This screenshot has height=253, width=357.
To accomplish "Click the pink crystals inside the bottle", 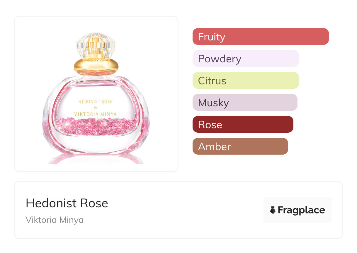I will coord(96,126).
